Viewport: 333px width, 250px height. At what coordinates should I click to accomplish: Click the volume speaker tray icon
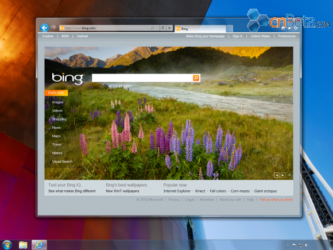(307, 245)
